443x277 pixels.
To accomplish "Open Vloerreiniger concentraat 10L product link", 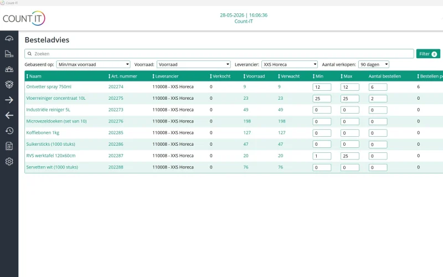I will tap(56, 98).
